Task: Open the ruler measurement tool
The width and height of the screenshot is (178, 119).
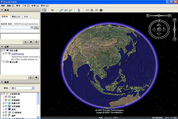Action: (x=79, y=10)
